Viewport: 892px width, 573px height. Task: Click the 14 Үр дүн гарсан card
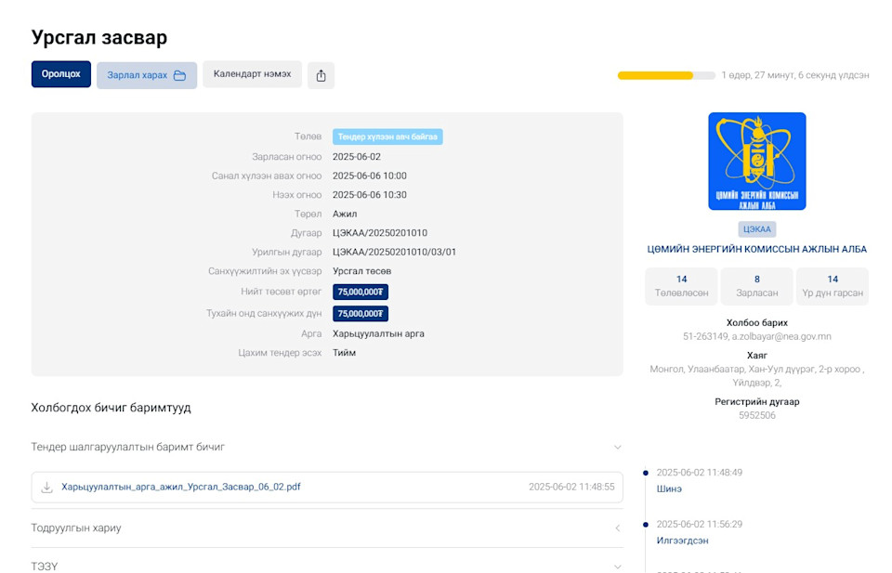tap(833, 286)
